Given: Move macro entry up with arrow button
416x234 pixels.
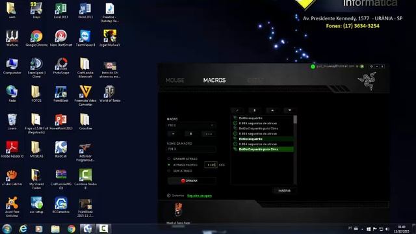Looking at the screenshot, I should (x=272, y=110).
